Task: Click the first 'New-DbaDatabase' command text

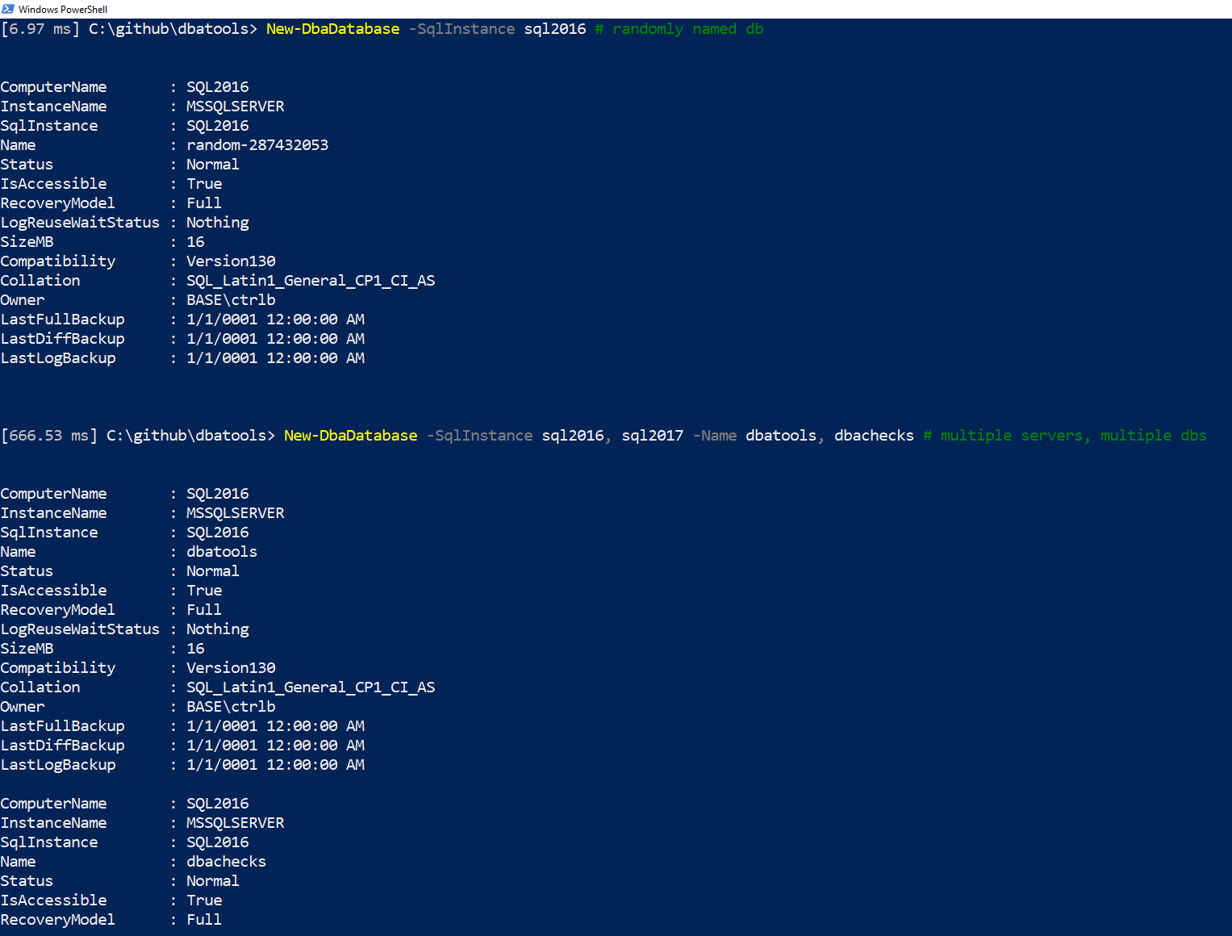Action: [x=332, y=29]
